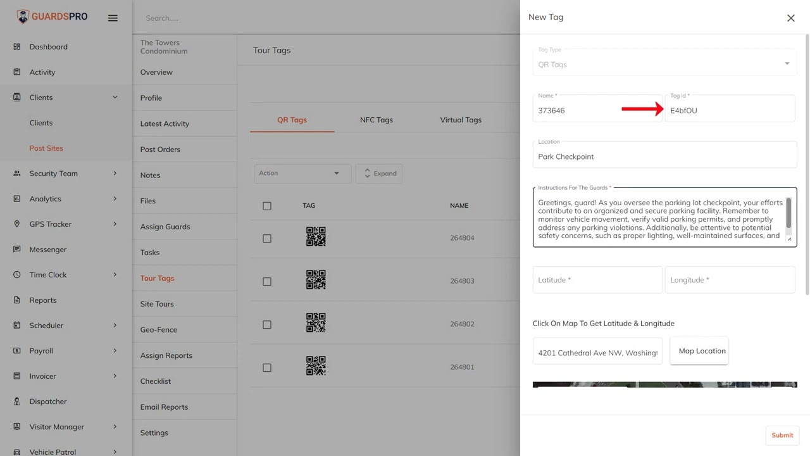Image resolution: width=810 pixels, height=456 pixels.
Task: Open site Settings link
Action: click(154, 433)
